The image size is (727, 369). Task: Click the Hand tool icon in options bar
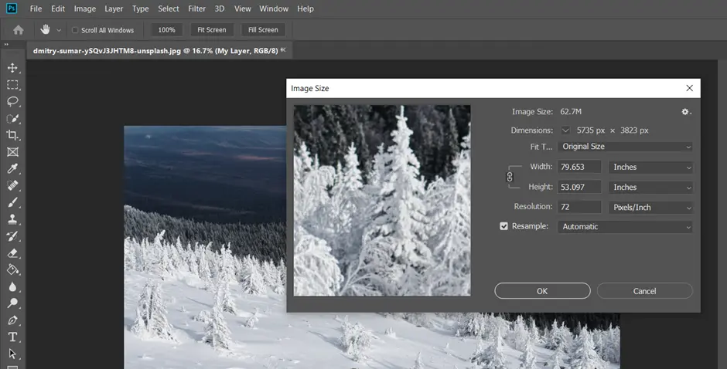pos(45,29)
